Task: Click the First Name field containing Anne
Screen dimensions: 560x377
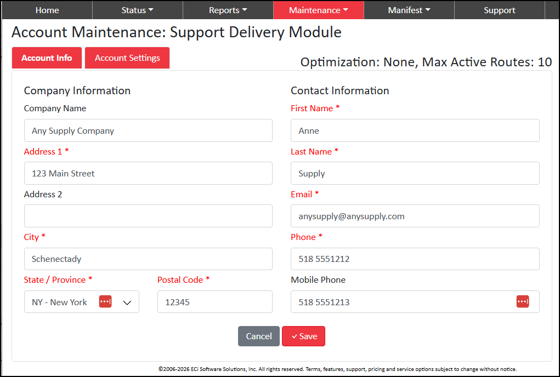Action: [x=415, y=130]
